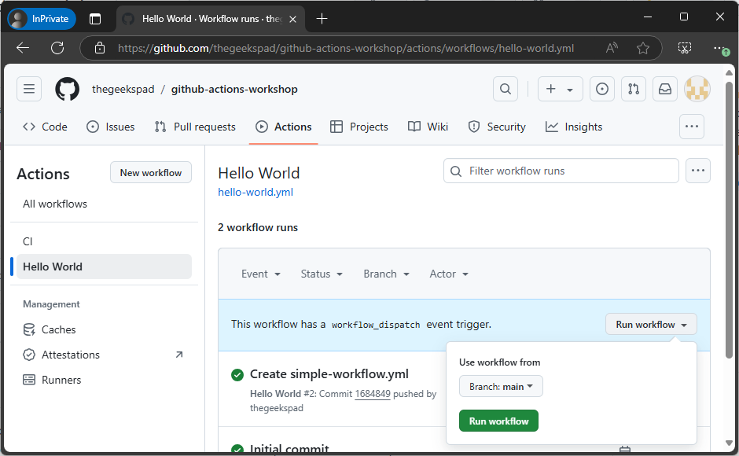The height and width of the screenshot is (456, 739).
Task: Click the green Run workflow button
Action: click(x=498, y=421)
